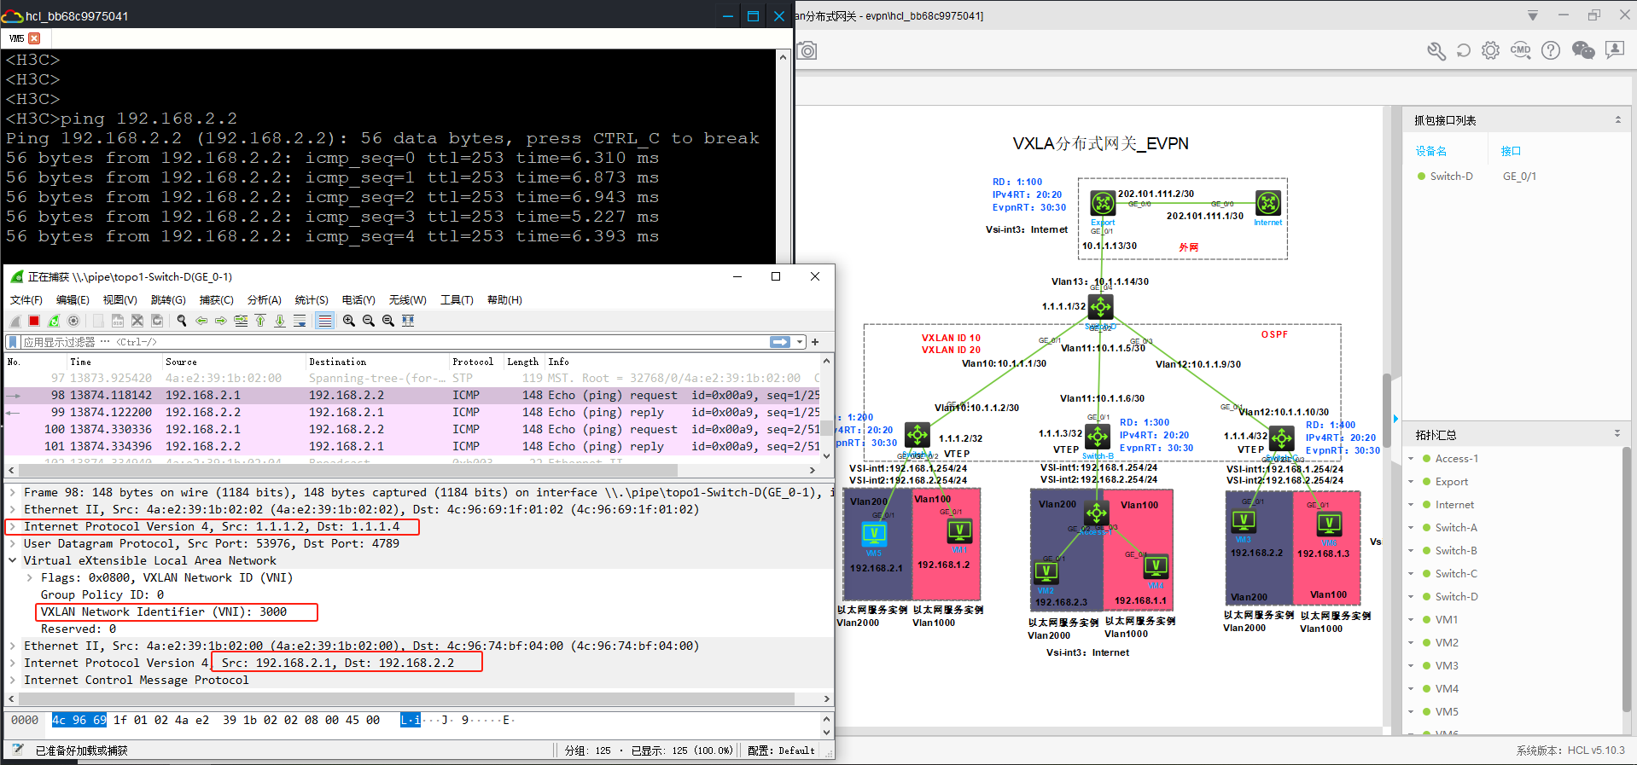Click the go to specified packet icon
The height and width of the screenshot is (765, 1637).
click(x=241, y=321)
